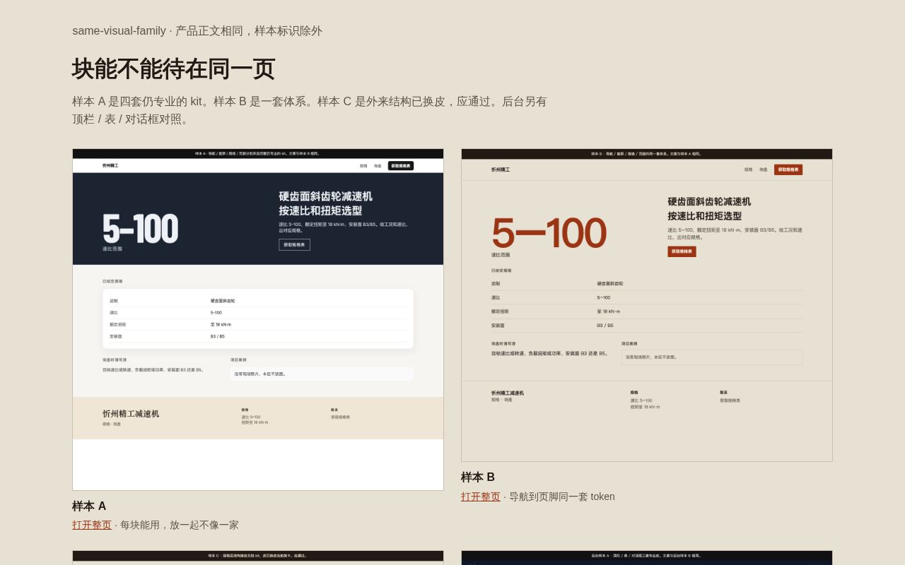The width and height of the screenshot is (905, 565).
Task: Select 规格 nav item in 样本 A preview
Action: pos(363,166)
